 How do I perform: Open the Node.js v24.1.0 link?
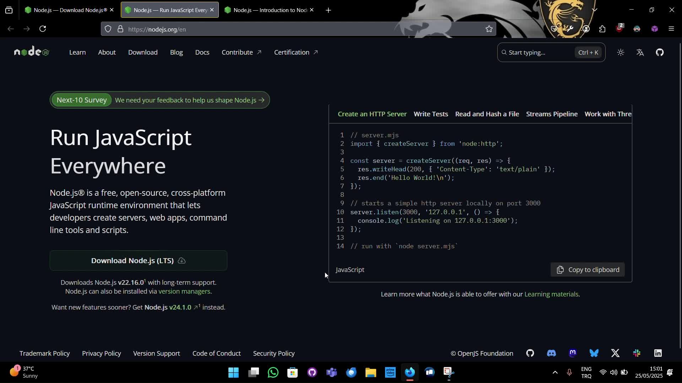pyautogui.click(x=171, y=307)
